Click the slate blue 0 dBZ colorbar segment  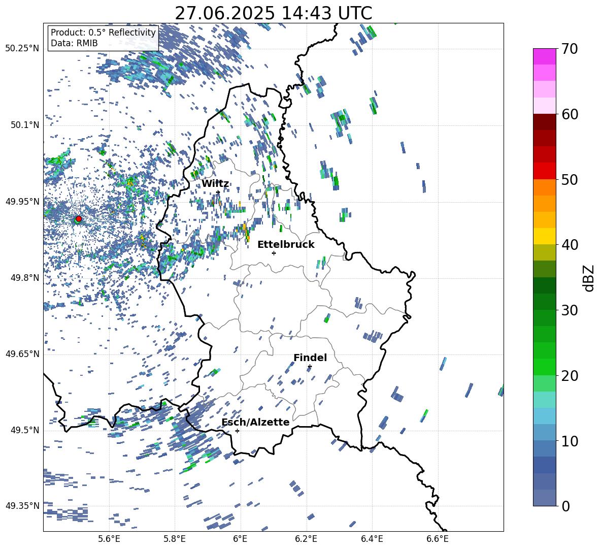click(x=544, y=498)
